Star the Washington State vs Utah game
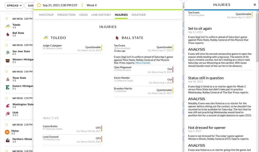Viewport: 259px width, 152px height. (7, 98)
